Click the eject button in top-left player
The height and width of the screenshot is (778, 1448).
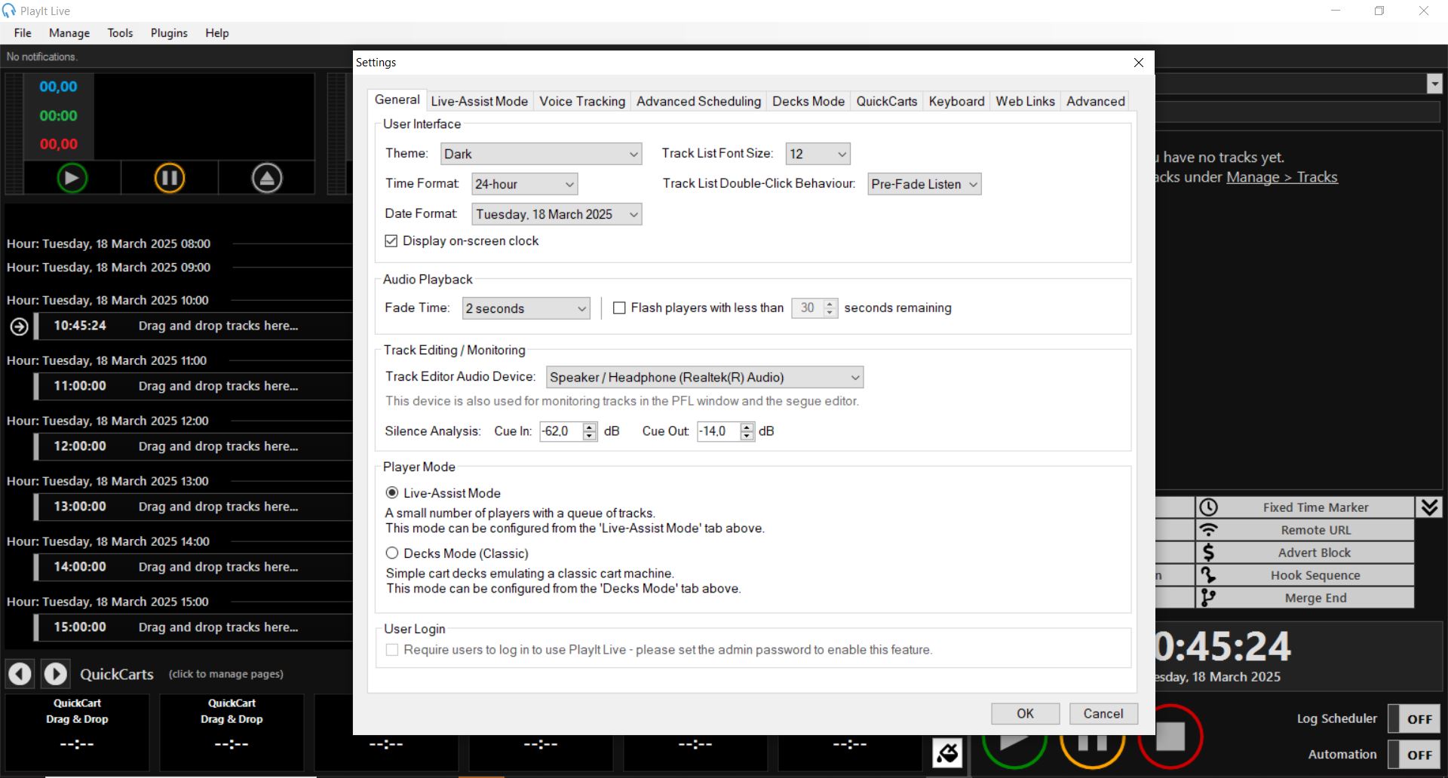click(267, 178)
